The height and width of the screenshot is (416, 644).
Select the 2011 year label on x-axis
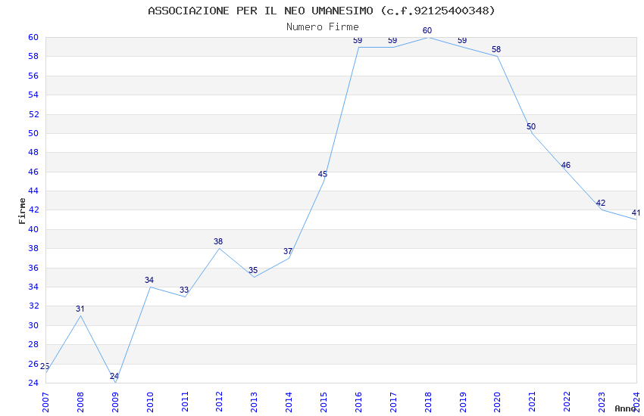(184, 402)
